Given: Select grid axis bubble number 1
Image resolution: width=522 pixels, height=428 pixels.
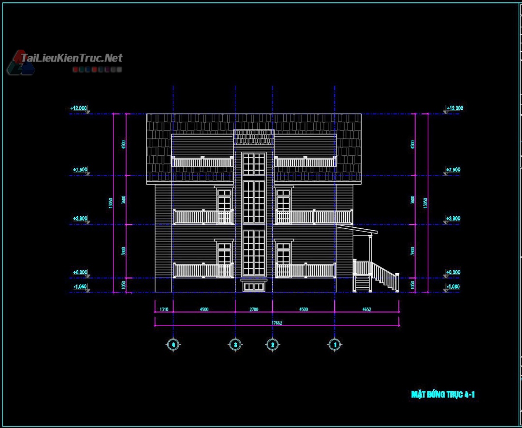Looking at the screenshot, I should 334,344.
